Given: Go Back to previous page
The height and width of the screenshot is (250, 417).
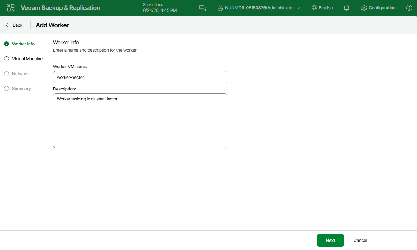Looking at the screenshot, I should [x=14, y=25].
